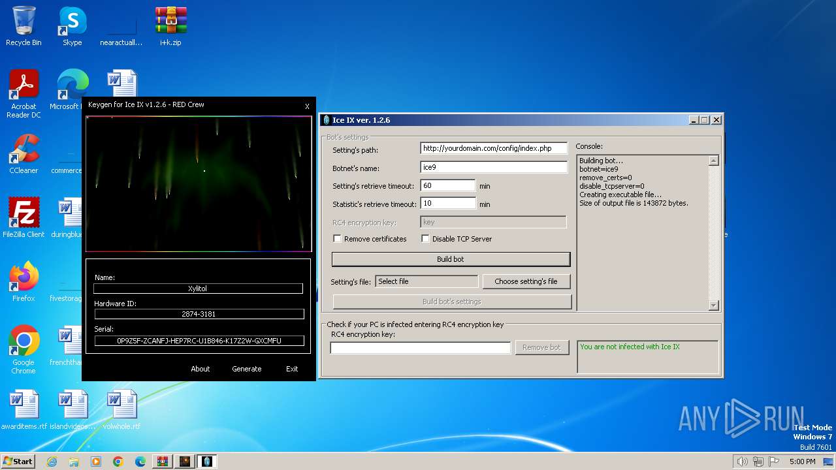Click the console scrollbar up arrow
Screen dimensions: 836x470
click(713, 161)
